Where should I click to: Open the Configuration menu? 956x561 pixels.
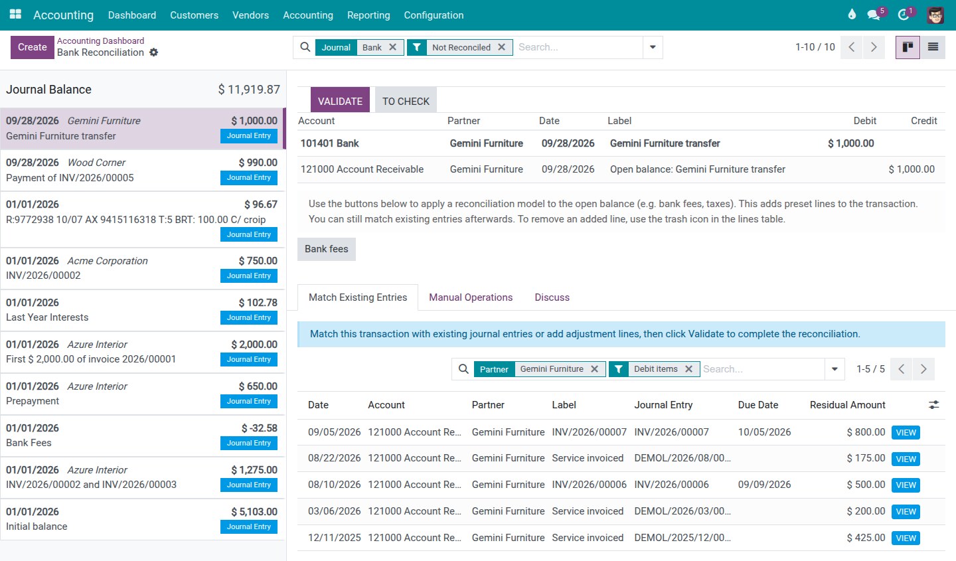tap(434, 15)
